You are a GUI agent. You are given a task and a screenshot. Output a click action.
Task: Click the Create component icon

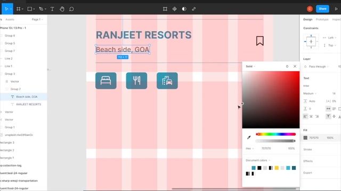tap(174, 9)
